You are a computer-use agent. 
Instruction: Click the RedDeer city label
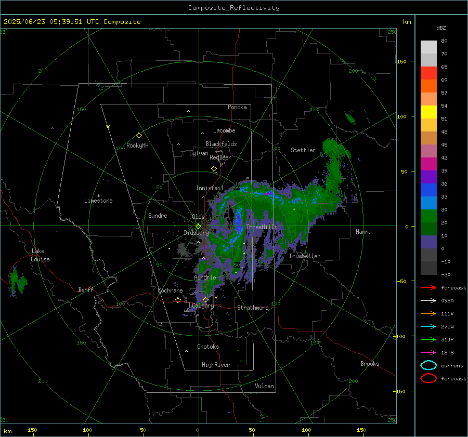pos(220,157)
